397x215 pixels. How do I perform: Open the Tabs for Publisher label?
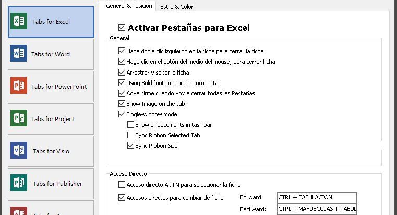(x=57, y=184)
